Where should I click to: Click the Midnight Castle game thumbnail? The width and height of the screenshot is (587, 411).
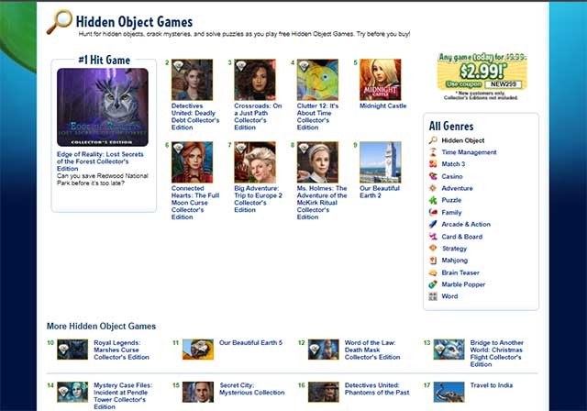(x=380, y=80)
